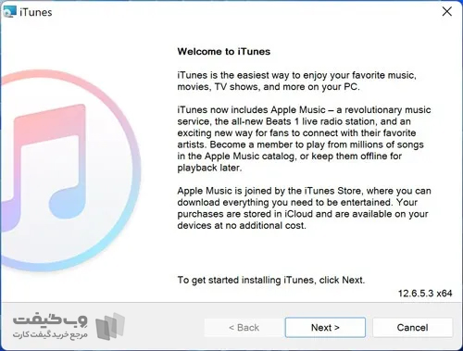Click "To get started installing iTunes" line
This screenshot has width=463, height=351.
pos(271,280)
